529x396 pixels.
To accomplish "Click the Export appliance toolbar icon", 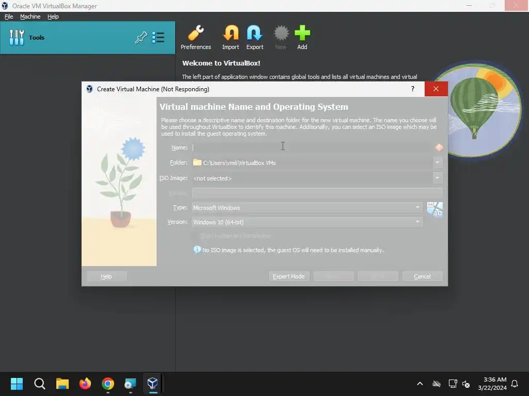I will point(254,37).
